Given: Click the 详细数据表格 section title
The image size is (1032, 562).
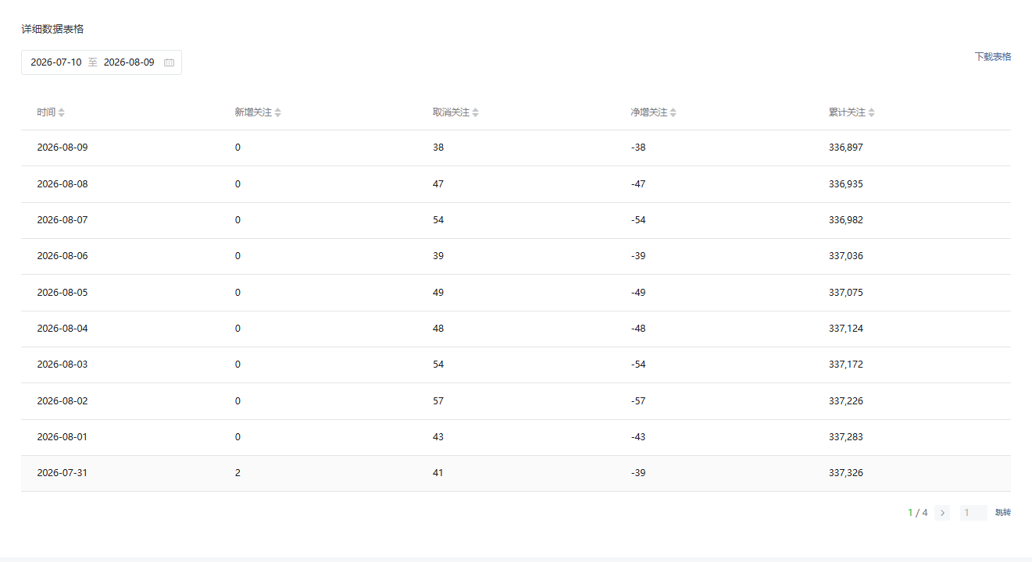Looking at the screenshot, I should coord(52,29).
